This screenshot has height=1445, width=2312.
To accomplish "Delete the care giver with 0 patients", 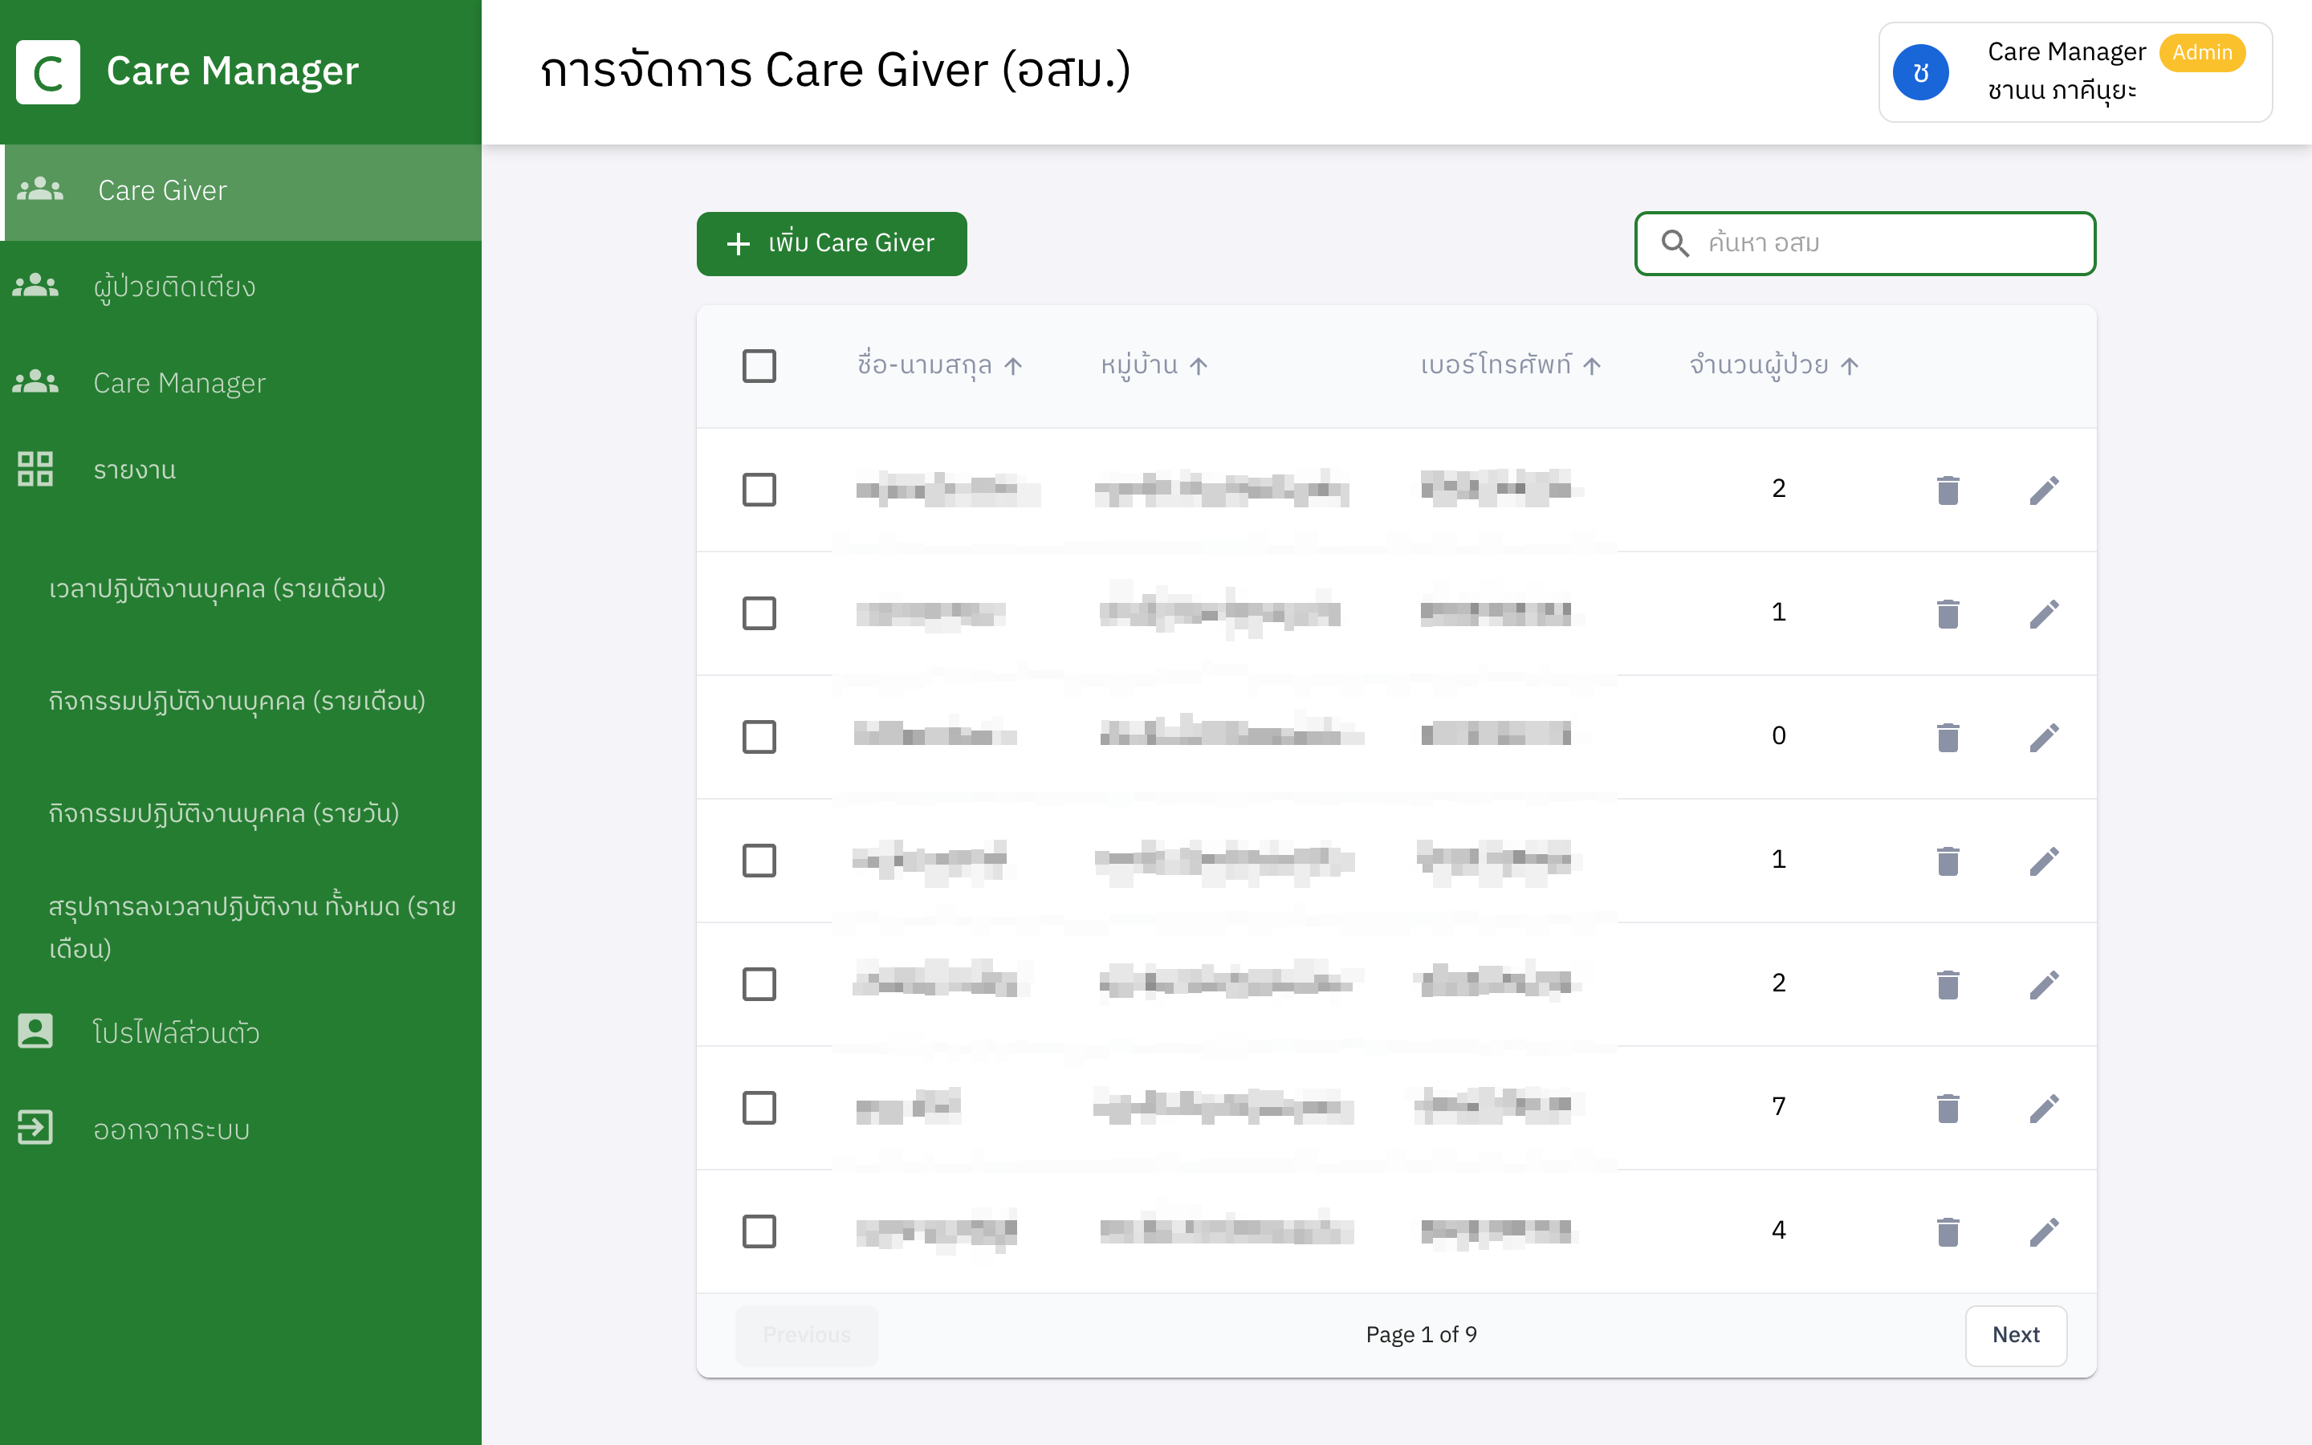I will 1948,737.
